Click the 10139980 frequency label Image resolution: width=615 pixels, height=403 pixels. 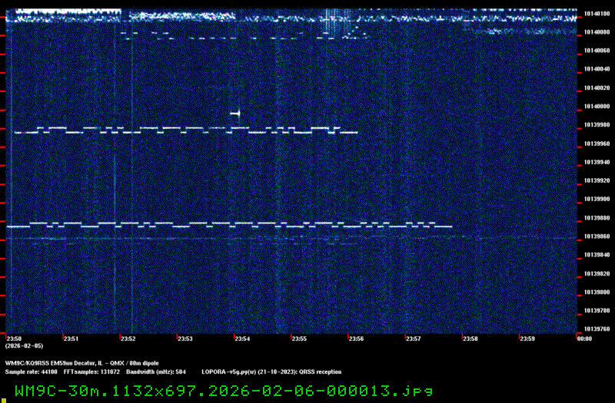pyautogui.click(x=597, y=124)
